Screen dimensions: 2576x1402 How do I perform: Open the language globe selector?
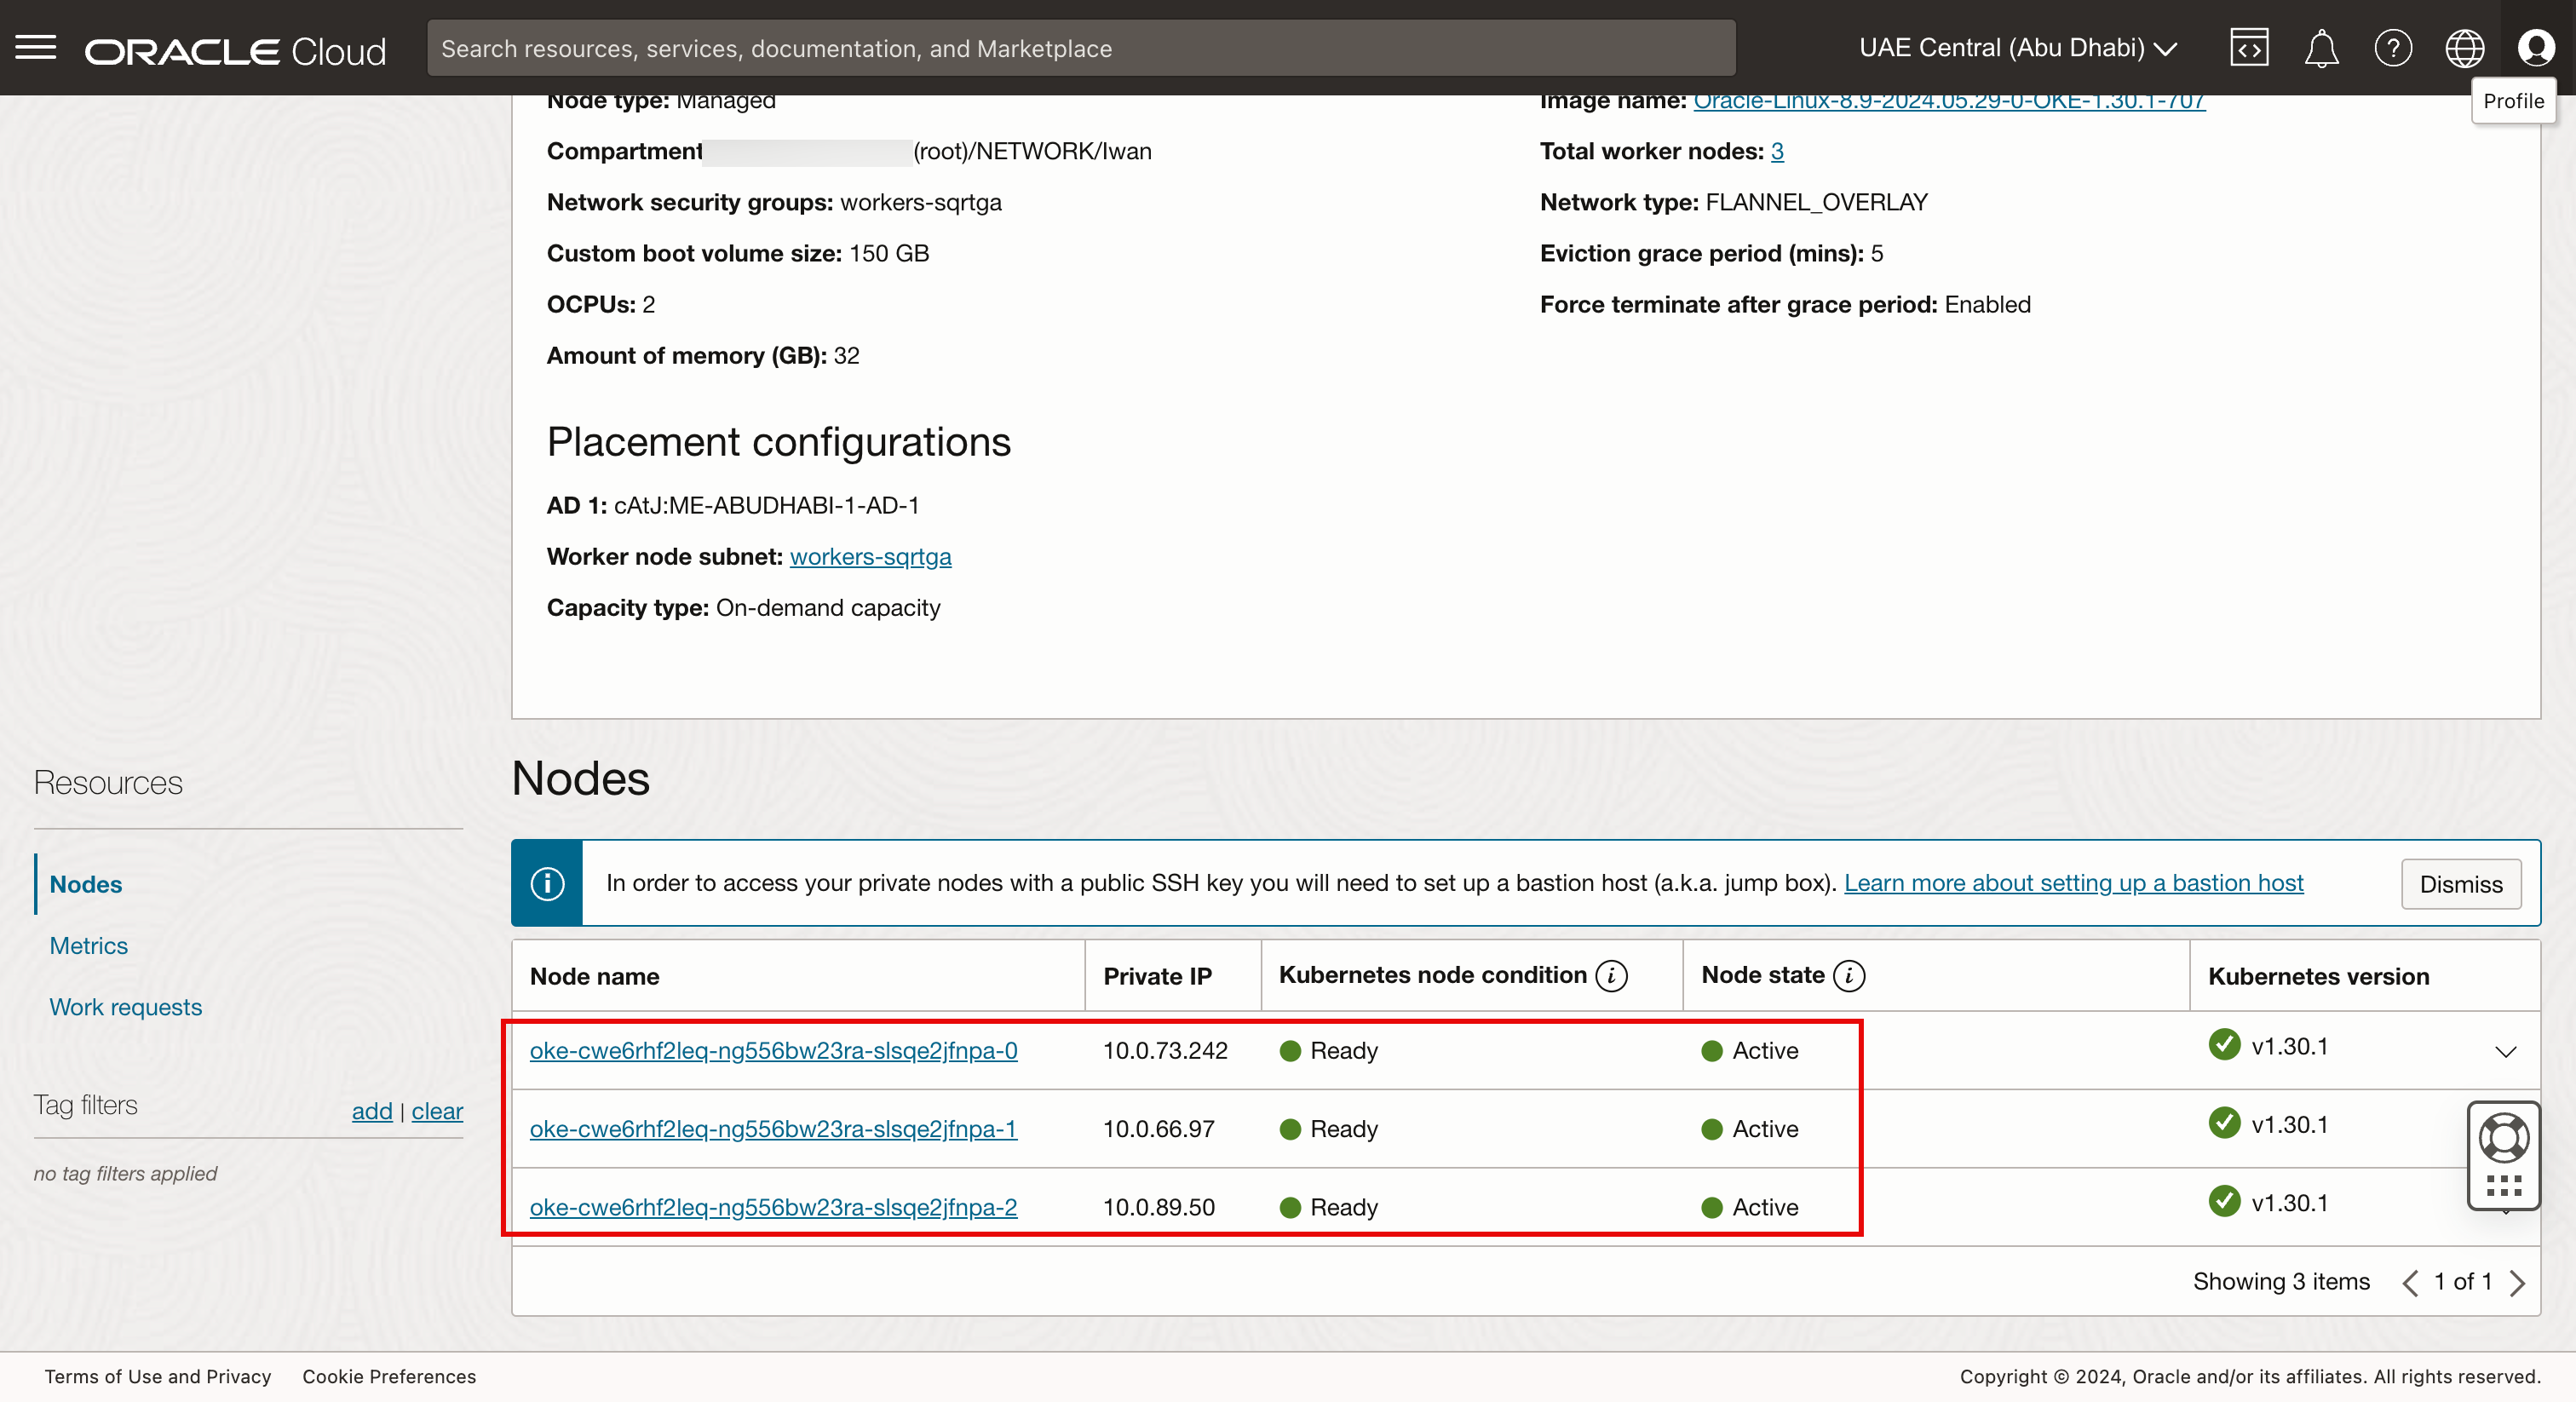[2464, 47]
